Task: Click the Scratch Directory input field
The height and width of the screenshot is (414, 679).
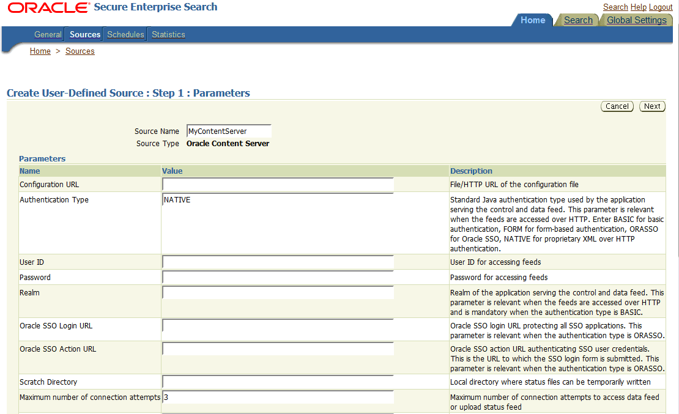Action: coord(278,382)
